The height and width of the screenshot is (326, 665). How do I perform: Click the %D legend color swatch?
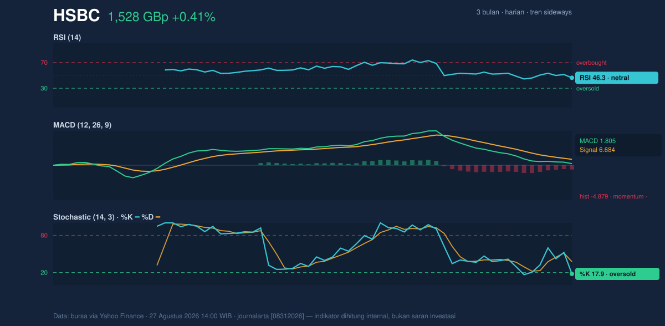[158, 217]
